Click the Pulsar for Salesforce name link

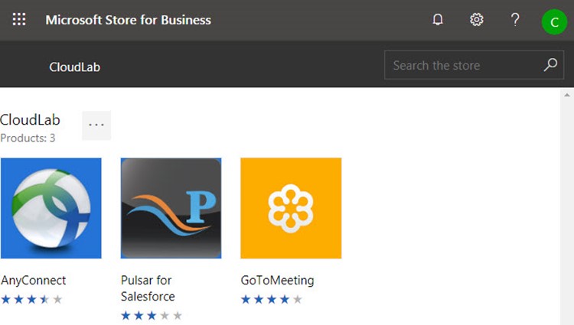point(148,288)
